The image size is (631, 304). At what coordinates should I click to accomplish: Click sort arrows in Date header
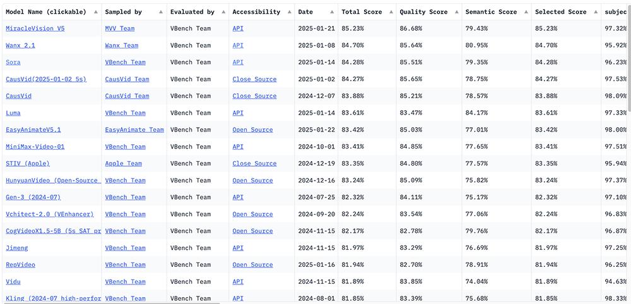coord(331,12)
